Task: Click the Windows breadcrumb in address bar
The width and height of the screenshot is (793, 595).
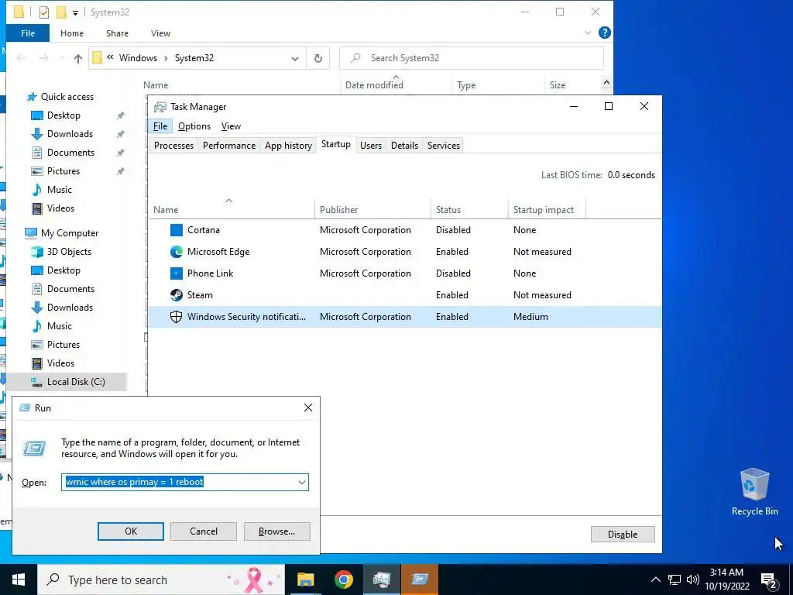Action: point(138,58)
